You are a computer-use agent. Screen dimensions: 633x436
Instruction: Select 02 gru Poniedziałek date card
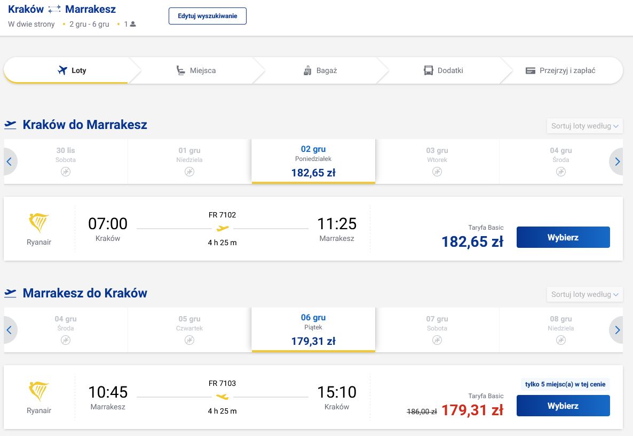[313, 161]
